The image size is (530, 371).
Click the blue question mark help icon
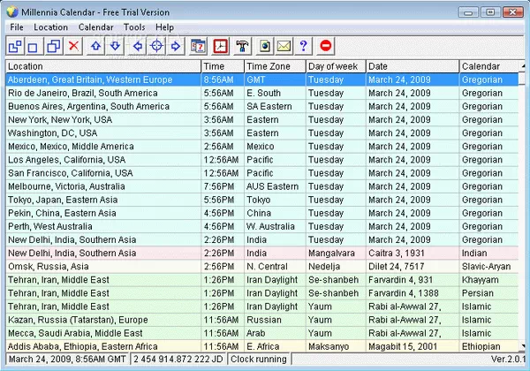[x=303, y=45]
